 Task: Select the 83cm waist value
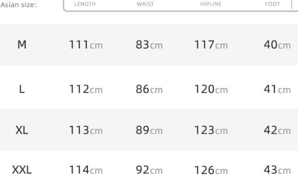pos(149,45)
